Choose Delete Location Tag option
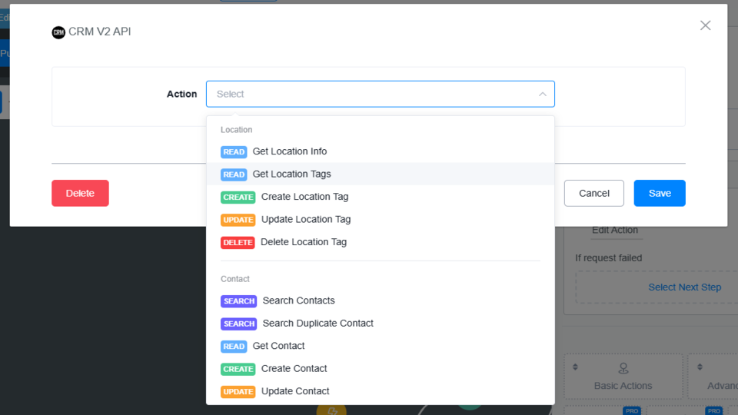This screenshot has width=738, height=415. point(381,242)
